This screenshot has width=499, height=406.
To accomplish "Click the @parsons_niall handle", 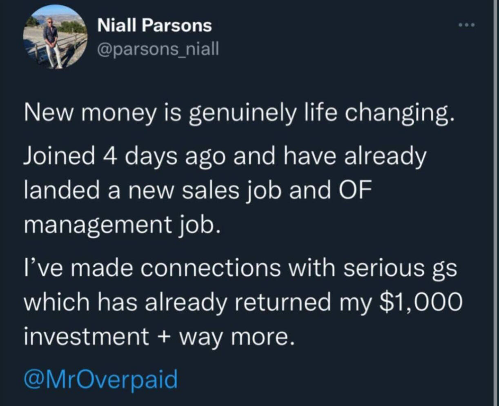I will coord(158,49).
